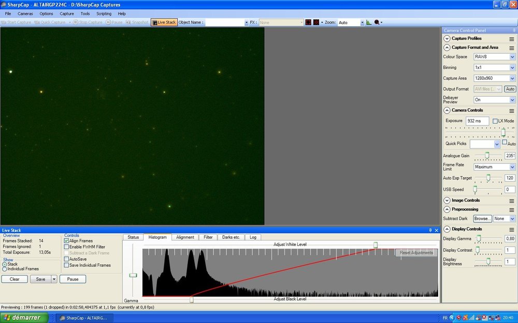Uncheck the Align Frames checkbox

66,241
